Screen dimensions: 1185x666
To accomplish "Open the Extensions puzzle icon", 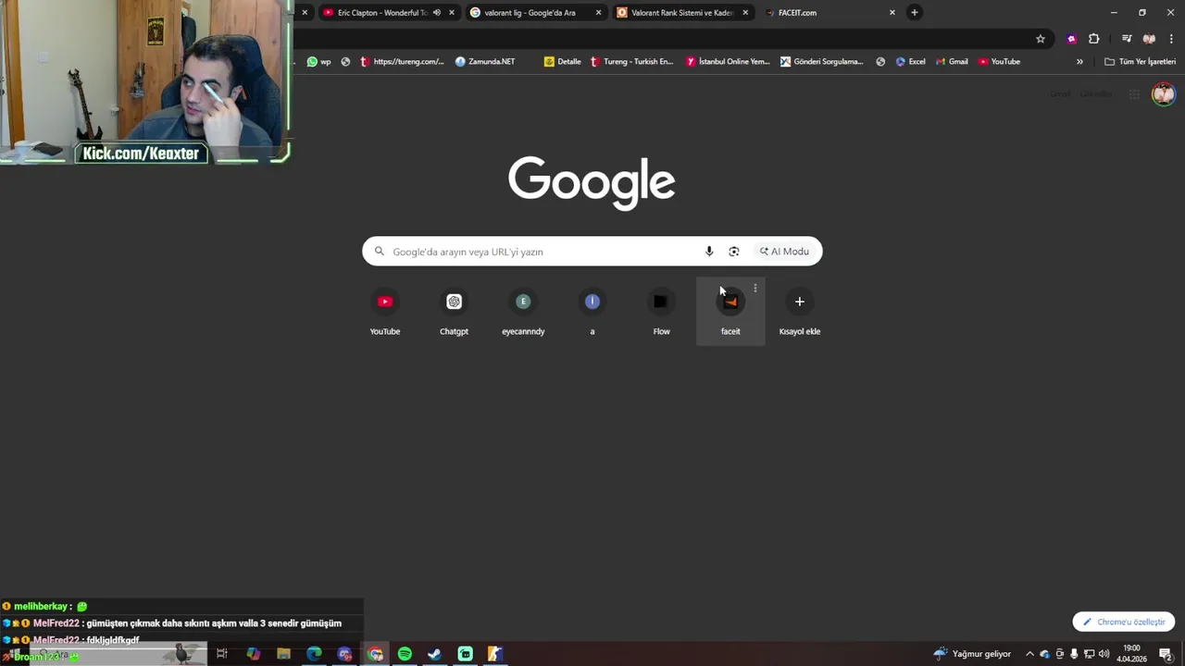I will 1094,39.
